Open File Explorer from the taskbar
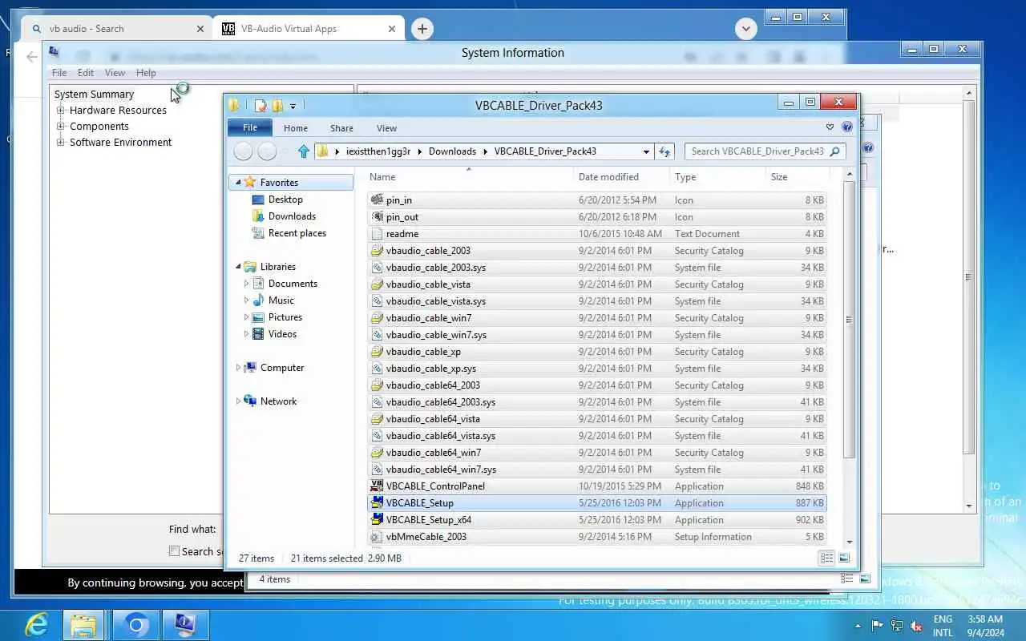Screen dimensions: 1026x641 (x=83, y=625)
